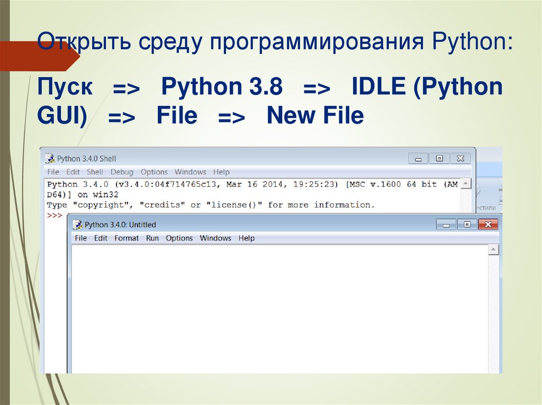The width and height of the screenshot is (542, 405).
Task: Open Windows menu in Python Shell window
Action: (190, 172)
